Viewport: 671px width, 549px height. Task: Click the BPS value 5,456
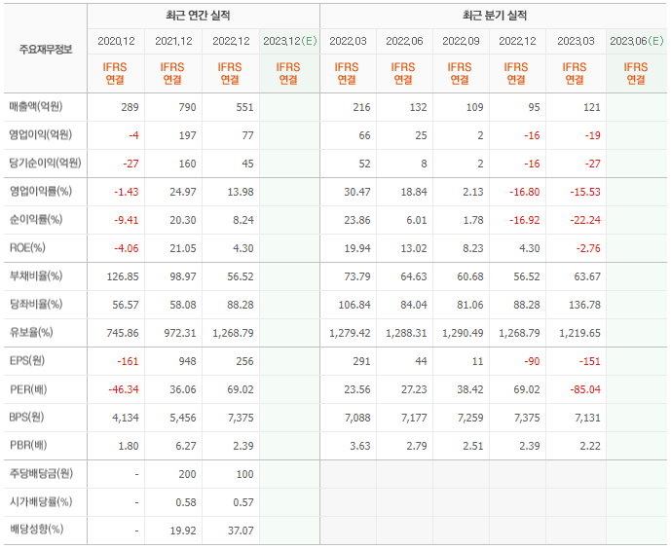point(183,418)
